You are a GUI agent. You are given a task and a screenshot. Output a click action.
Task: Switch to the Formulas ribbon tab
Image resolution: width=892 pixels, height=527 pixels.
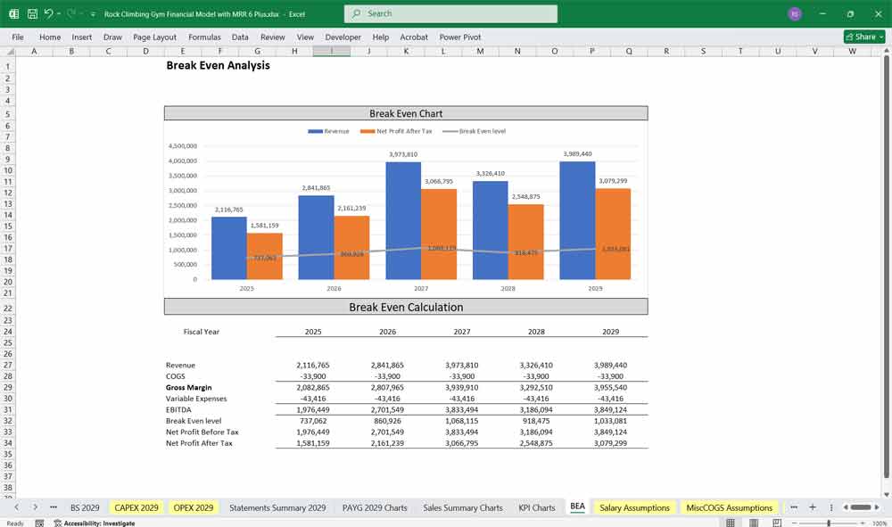point(204,37)
